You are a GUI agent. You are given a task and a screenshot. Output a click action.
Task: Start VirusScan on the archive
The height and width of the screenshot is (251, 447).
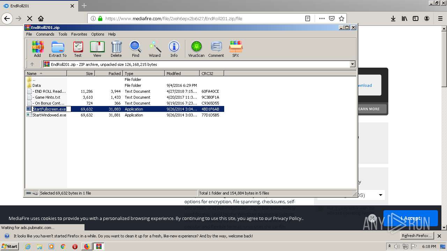pyautogui.click(x=196, y=49)
